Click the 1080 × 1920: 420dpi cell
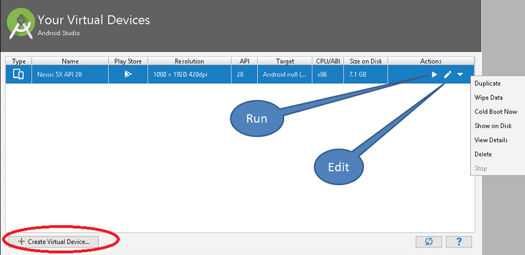Viewport: 525px width, 255px height. click(x=189, y=74)
